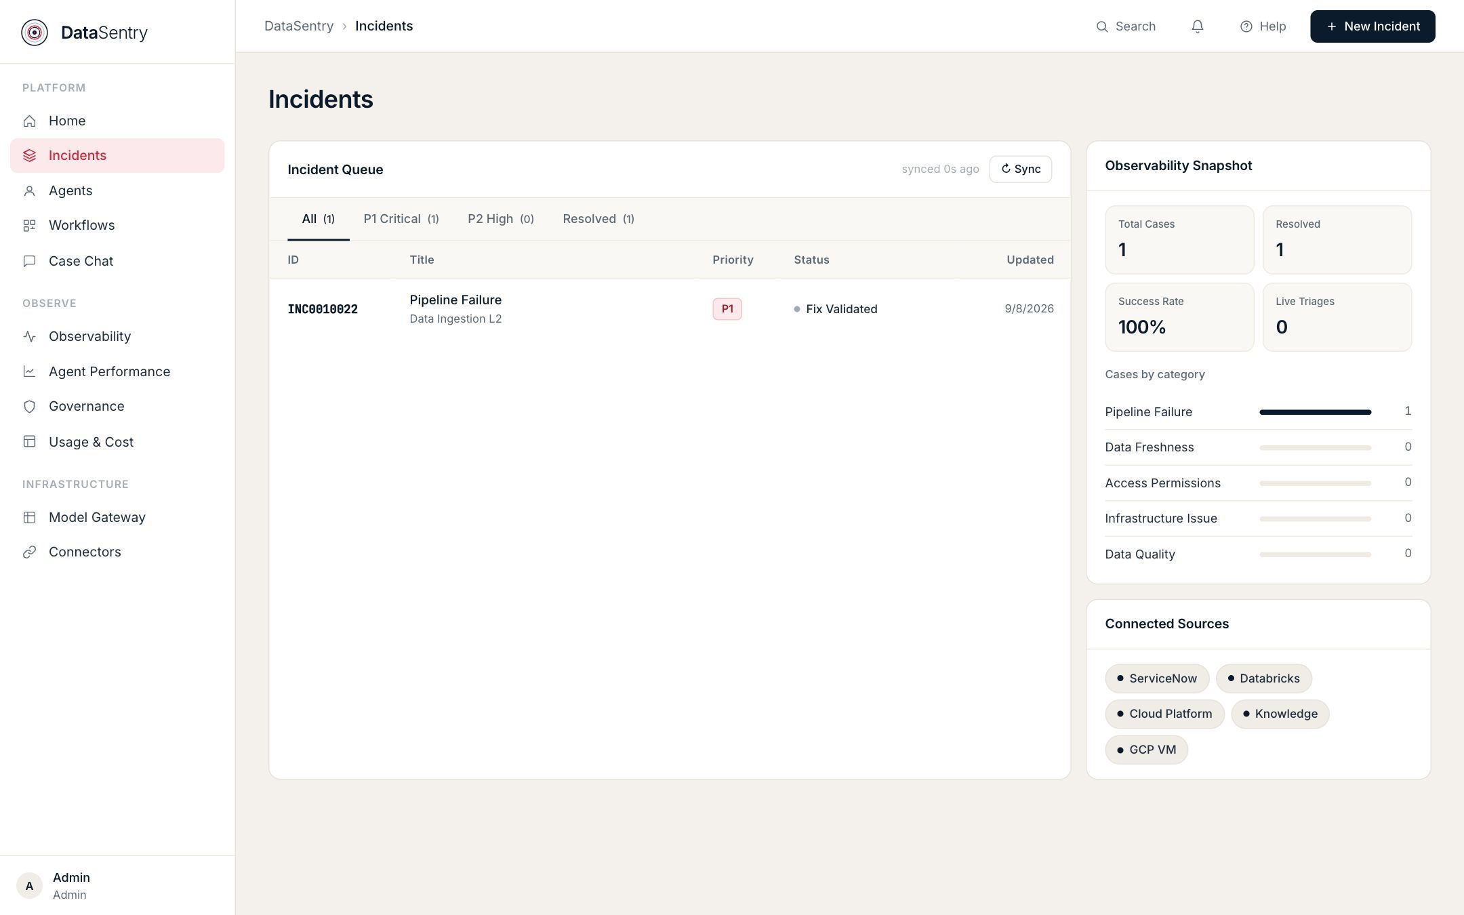
Task: Sync the Incident Queue
Action: coord(1021,169)
